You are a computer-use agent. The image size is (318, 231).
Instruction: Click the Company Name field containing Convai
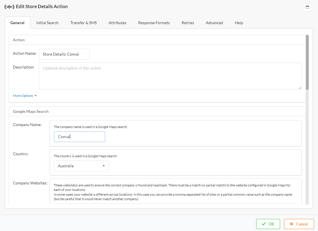pos(79,137)
